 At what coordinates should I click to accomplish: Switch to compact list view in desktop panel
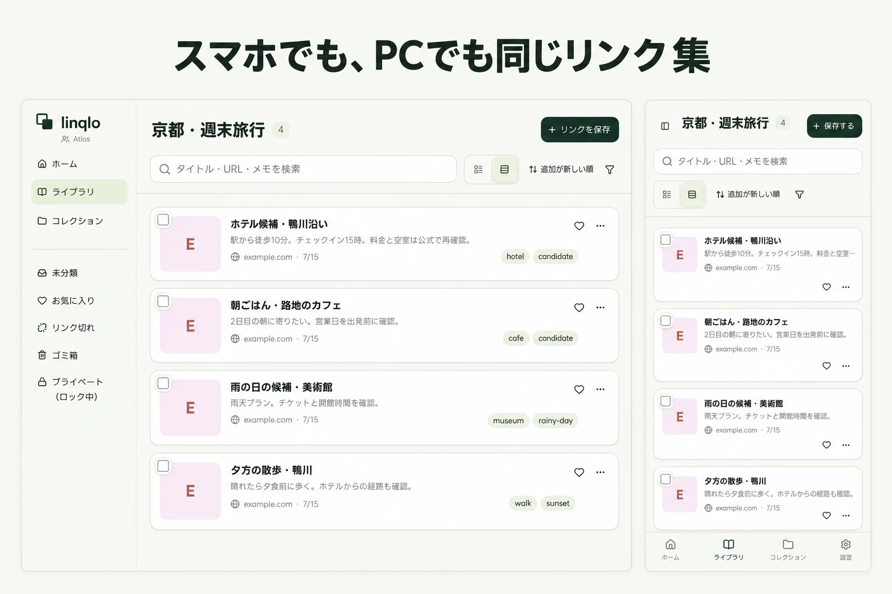click(x=478, y=169)
